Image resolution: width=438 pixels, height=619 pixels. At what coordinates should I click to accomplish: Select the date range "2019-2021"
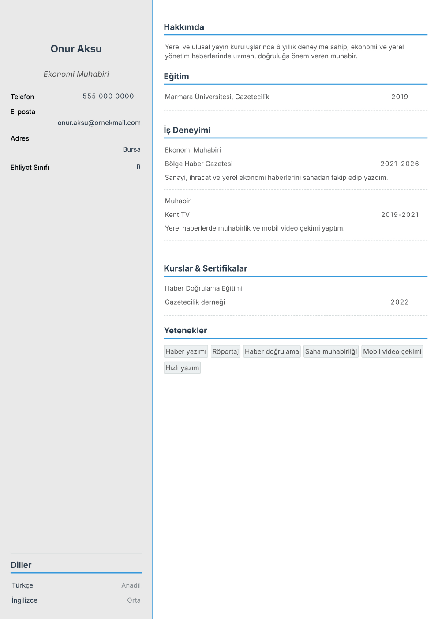click(x=400, y=215)
